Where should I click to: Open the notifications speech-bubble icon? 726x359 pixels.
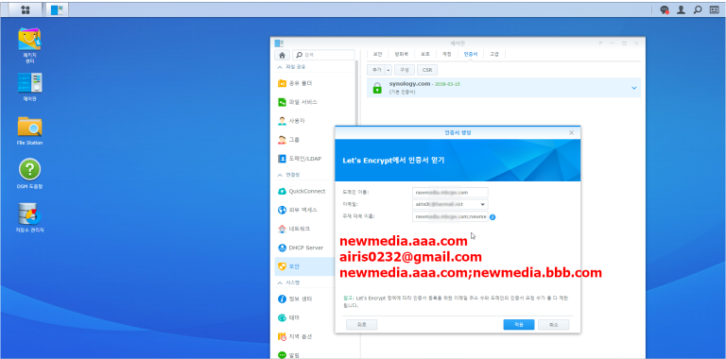(x=665, y=9)
